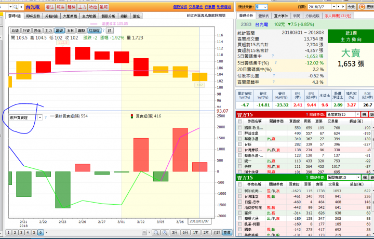Tick checkbox for 國票-敦北 row

point(240,128)
